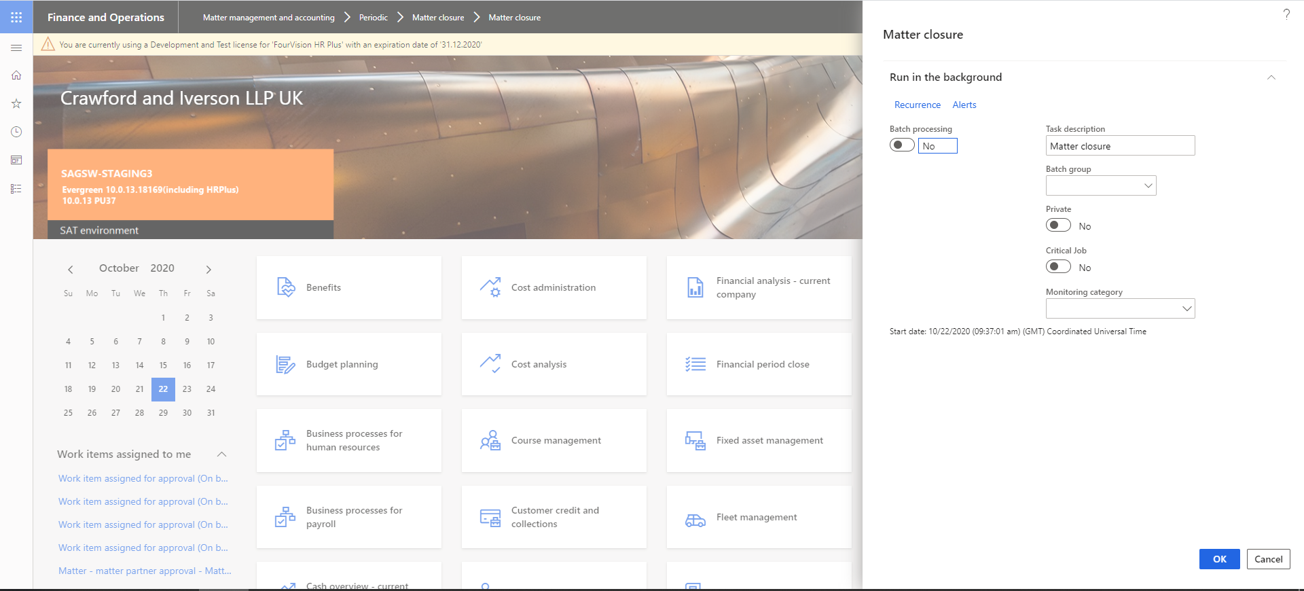Open chevron after Matter management and accounting
1304x591 pixels.
pyautogui.click(x=347, y=17)
